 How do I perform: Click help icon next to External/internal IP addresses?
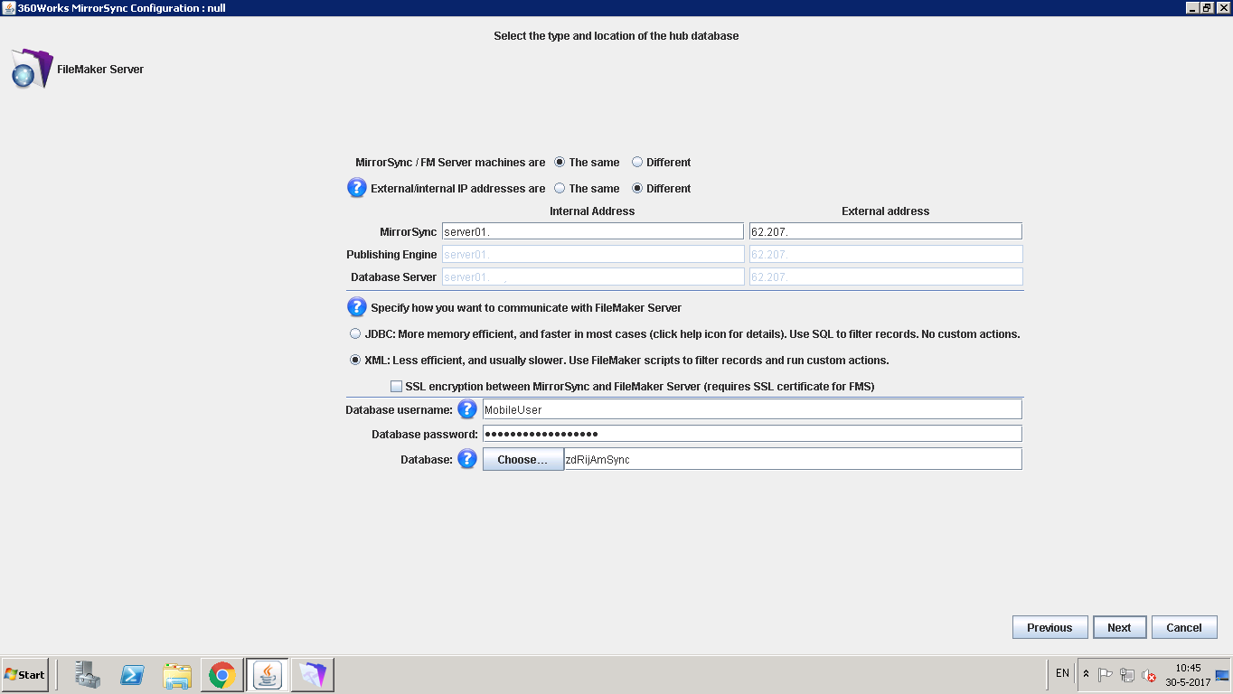pyautogui.click(x=357, y=188)
